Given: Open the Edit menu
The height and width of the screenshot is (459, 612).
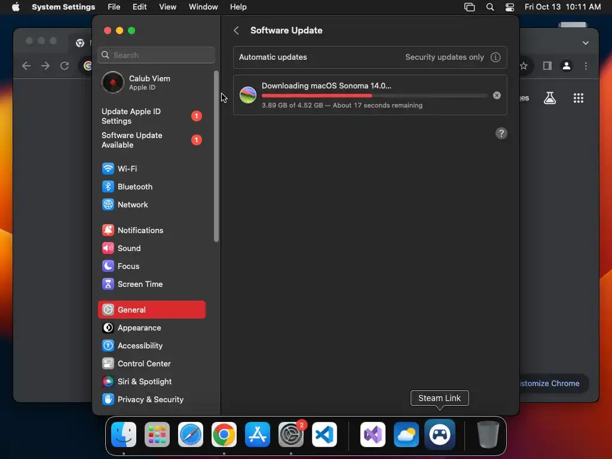Looking at the screenshot, I should (x=139, y=7).
